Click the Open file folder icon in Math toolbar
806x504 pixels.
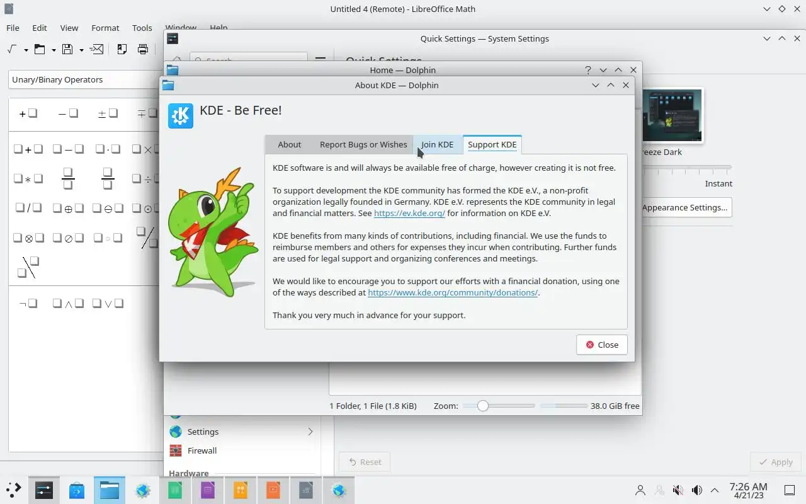point(40,49)
